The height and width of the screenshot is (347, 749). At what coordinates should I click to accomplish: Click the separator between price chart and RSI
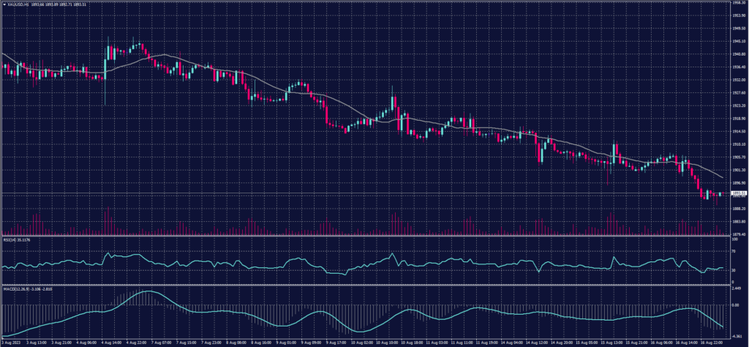(366, 236)
